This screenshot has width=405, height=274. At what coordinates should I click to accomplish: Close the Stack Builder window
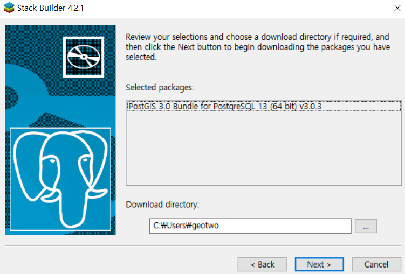coord(397,8)
